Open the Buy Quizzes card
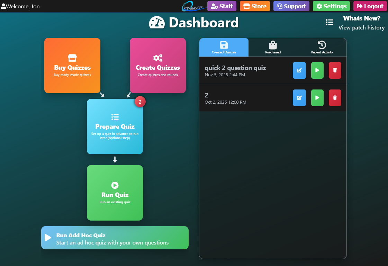The width and height of the screenshot is (388, 266). tap(72, 66)
